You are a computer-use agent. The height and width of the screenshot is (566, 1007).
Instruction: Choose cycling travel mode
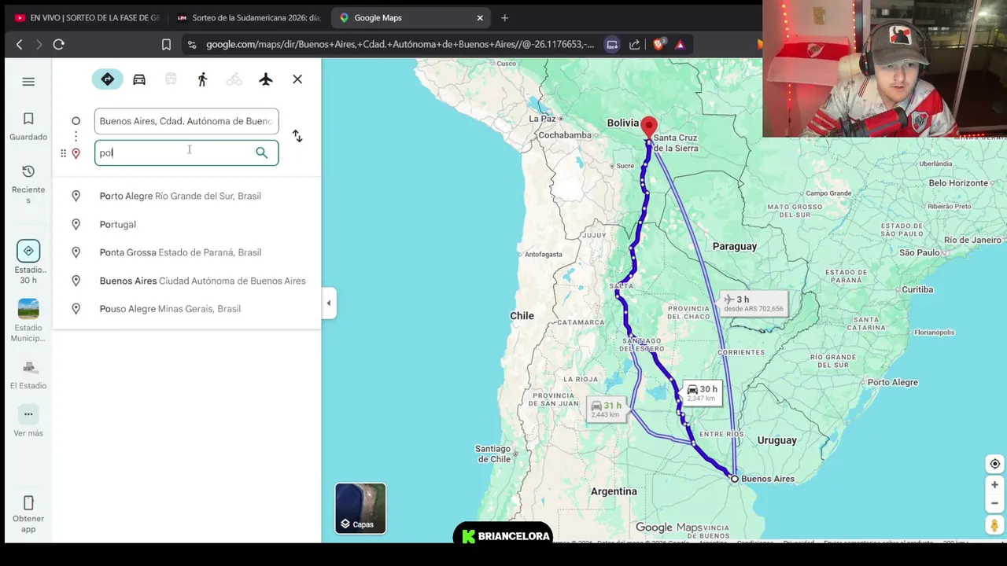[x=234, y=79]
